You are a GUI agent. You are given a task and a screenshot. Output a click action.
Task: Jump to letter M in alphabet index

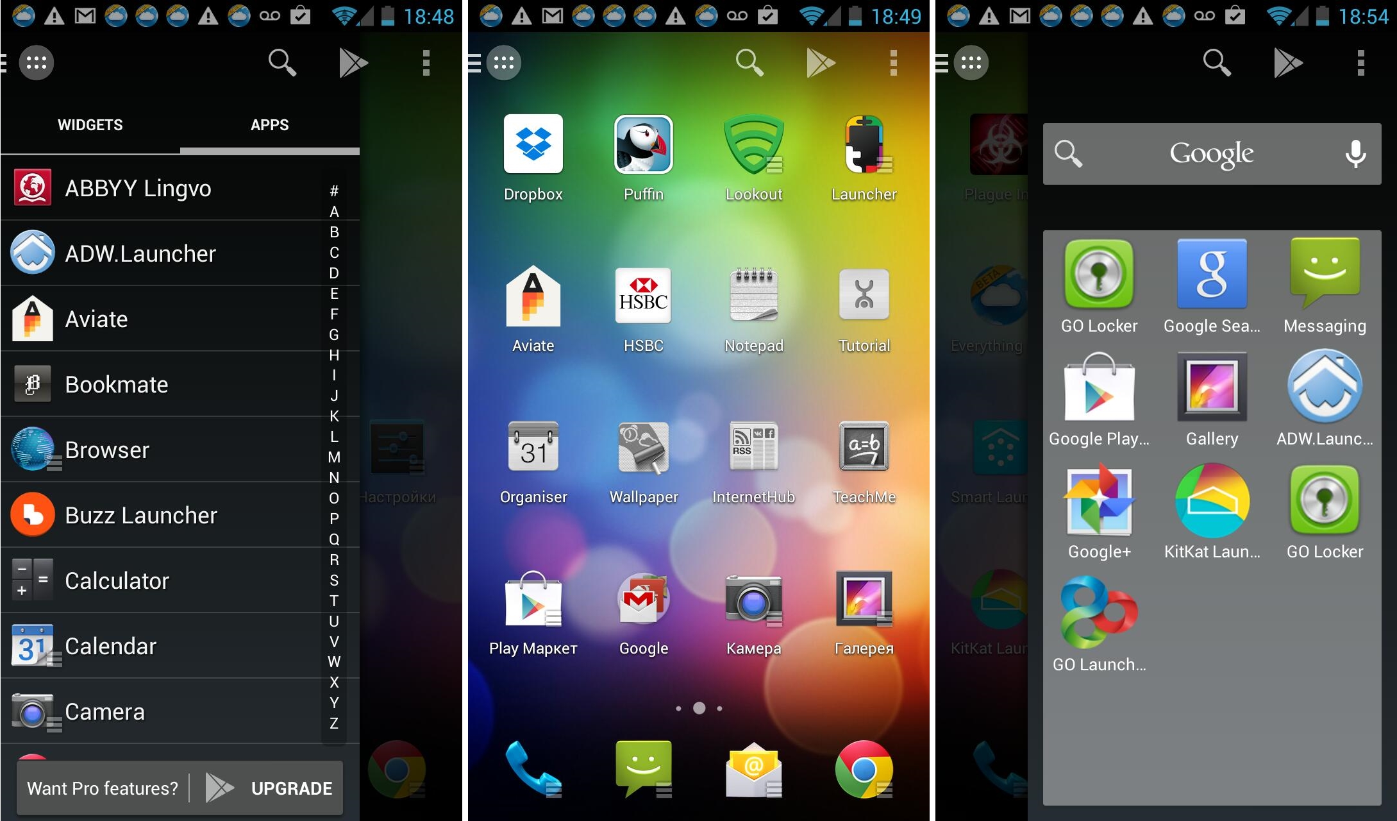pyautogui.click(x=334, y=457)
